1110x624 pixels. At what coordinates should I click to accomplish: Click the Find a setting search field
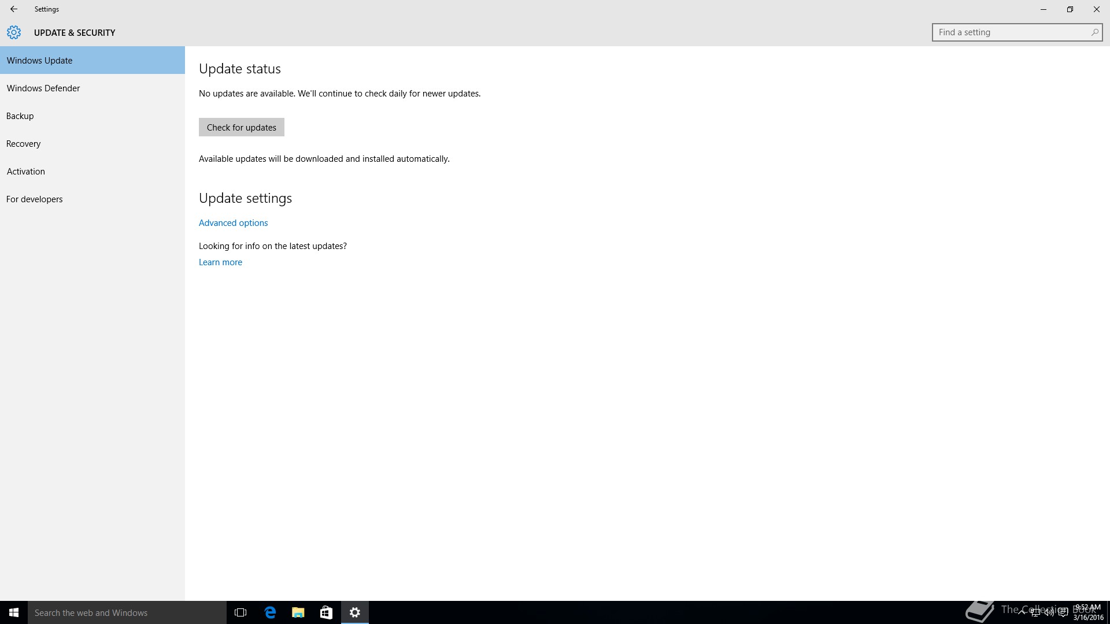pos(1017,32)
